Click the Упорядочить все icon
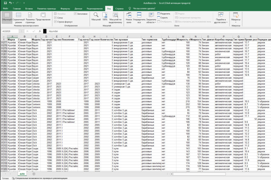The height and width of the screenshot is (180, 271). tap(139, 18)
